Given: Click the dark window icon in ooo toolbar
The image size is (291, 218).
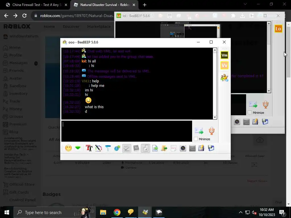Looking at the screenshot, I should click(x=192, y=148).
